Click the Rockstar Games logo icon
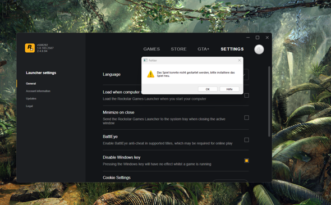This screenshot has width=331, height=205. click(30, 48)
